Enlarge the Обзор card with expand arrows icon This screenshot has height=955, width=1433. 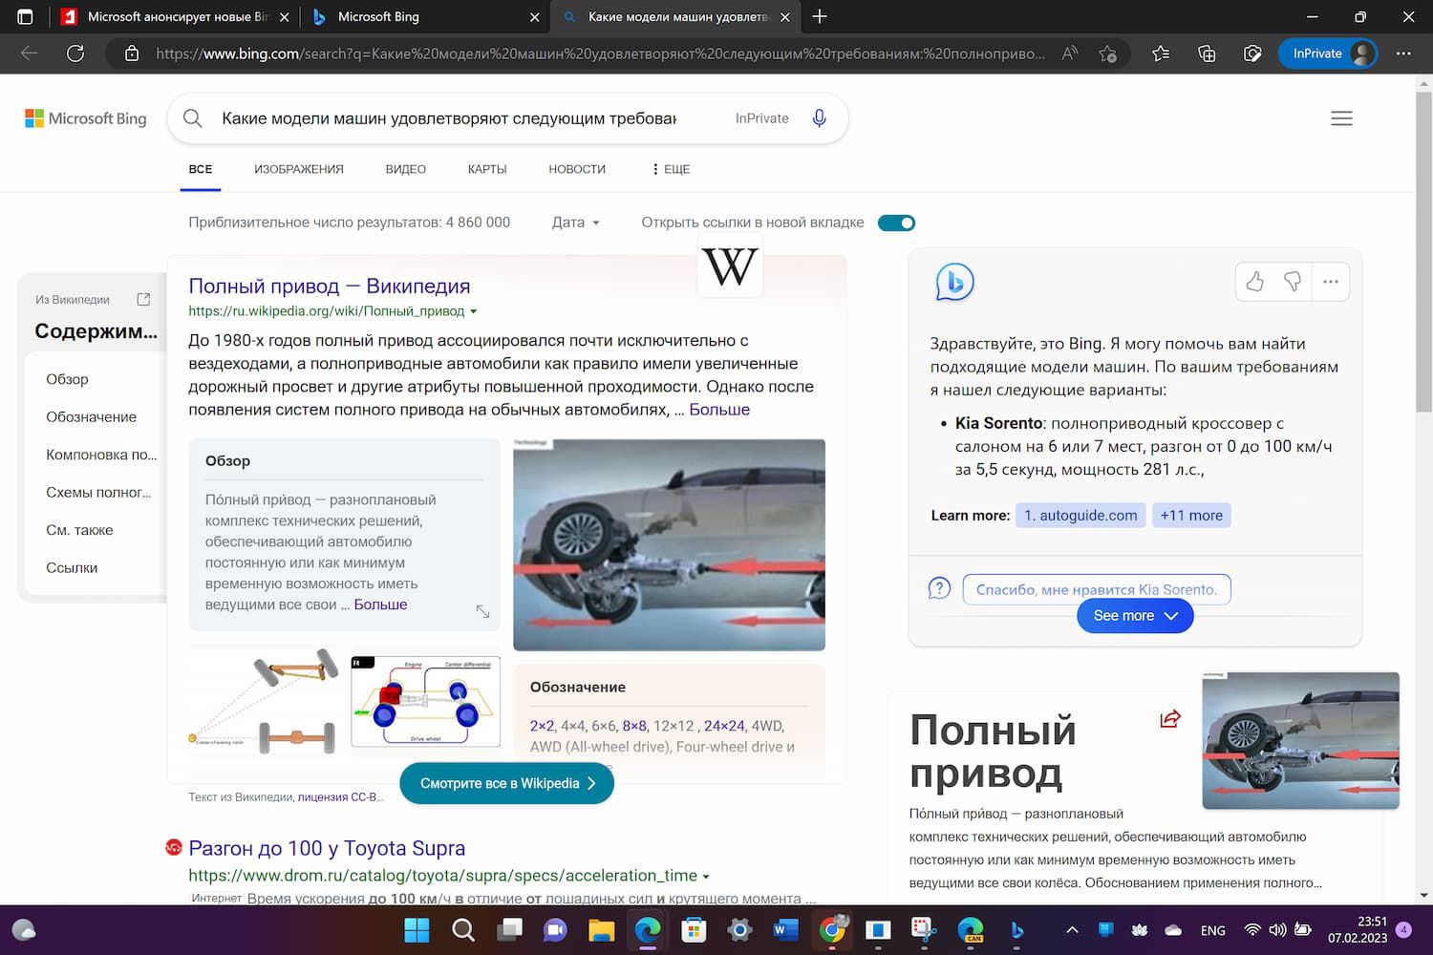pos(482,611)
